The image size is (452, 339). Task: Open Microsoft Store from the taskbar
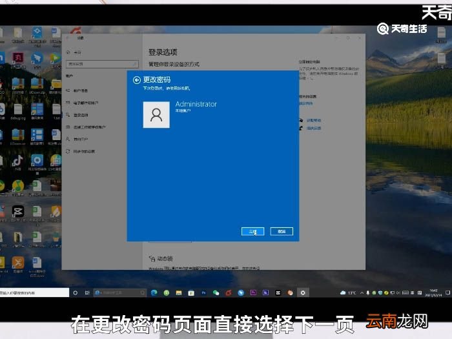tap(191, 293)
